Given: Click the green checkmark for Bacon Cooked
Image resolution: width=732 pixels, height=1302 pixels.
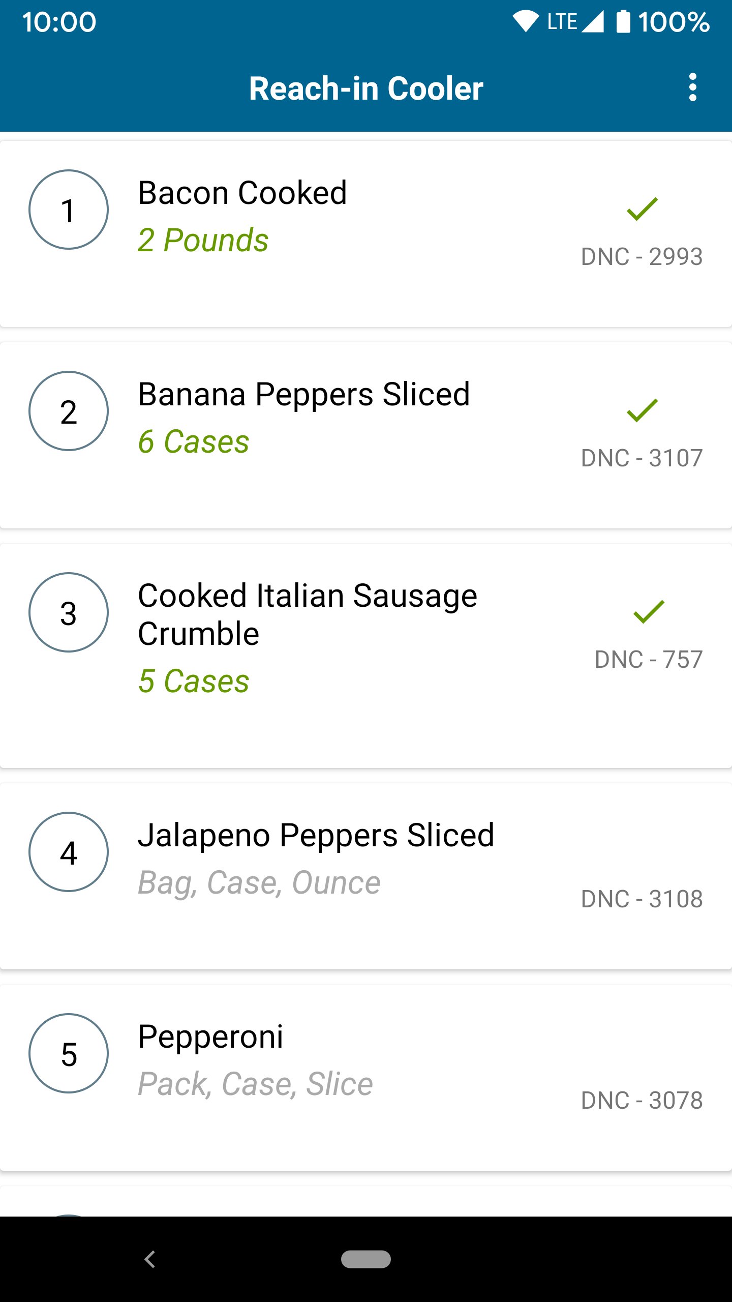Looking at the screenshot, I should point(642,209).
